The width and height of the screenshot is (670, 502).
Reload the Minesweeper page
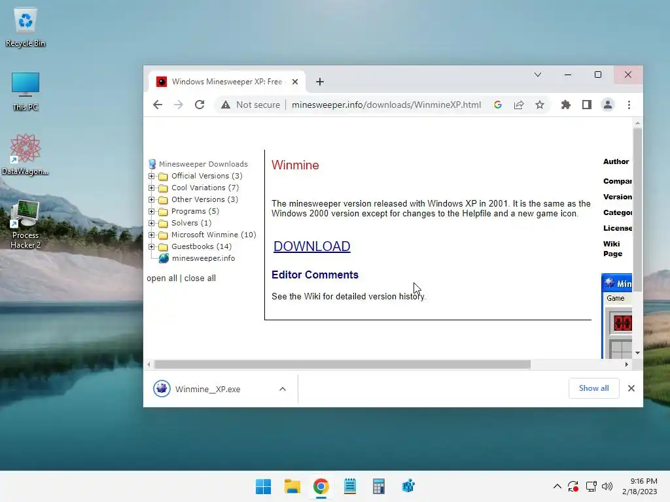(200, 105)
